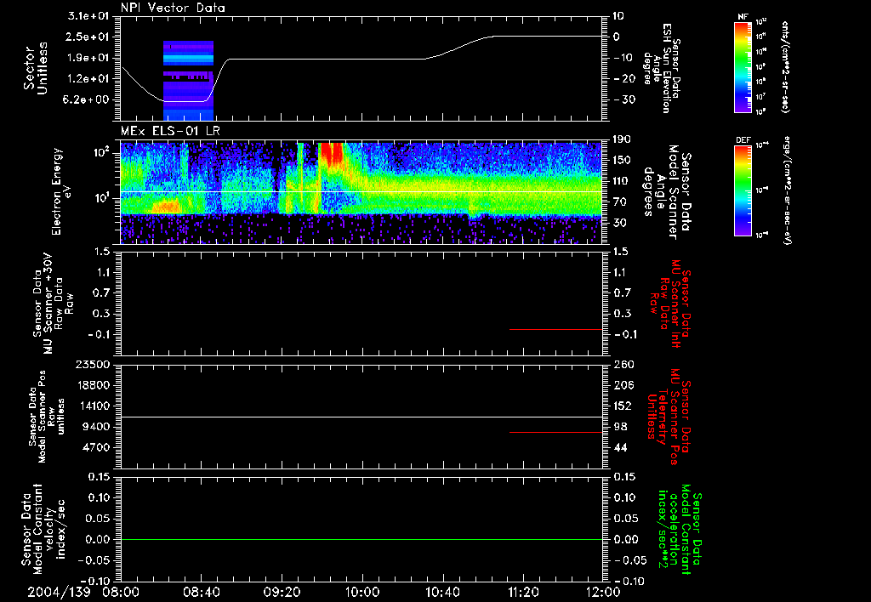
Task: Click the 3.1e+01 sector tick label
Action: click(x=88, y=15)
